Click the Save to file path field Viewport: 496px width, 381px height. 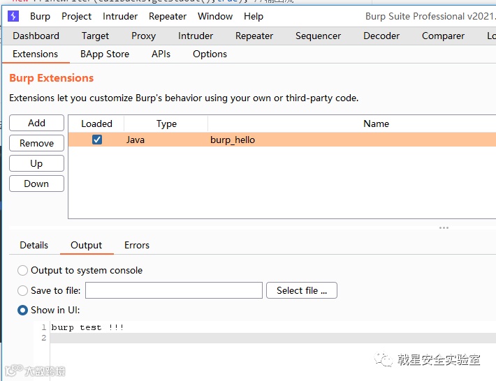click(174, 290)
